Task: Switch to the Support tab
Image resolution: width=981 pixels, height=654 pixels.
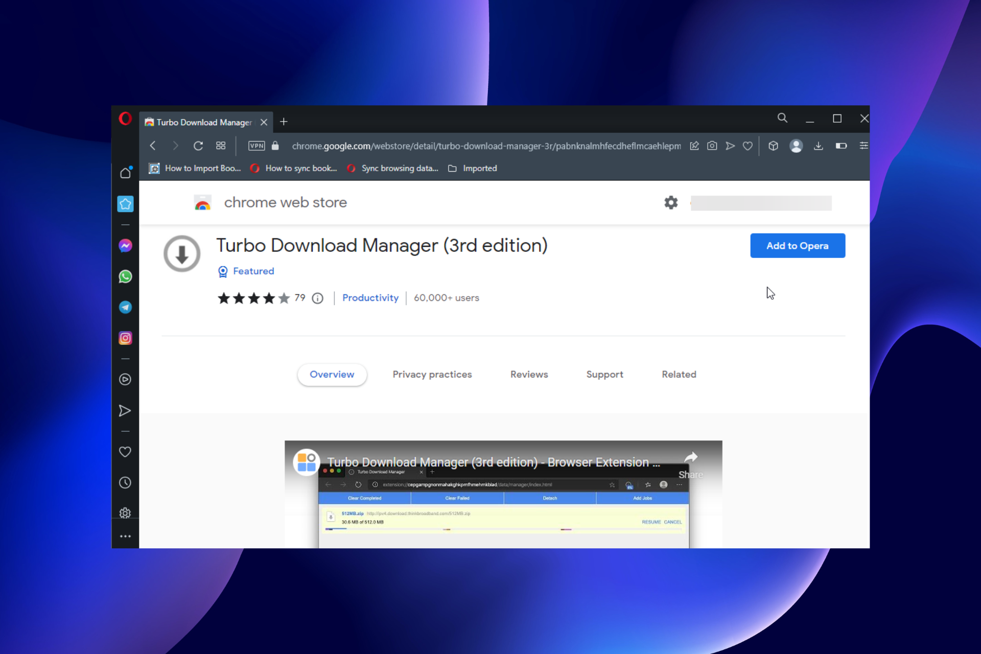Action: point(605,375)
